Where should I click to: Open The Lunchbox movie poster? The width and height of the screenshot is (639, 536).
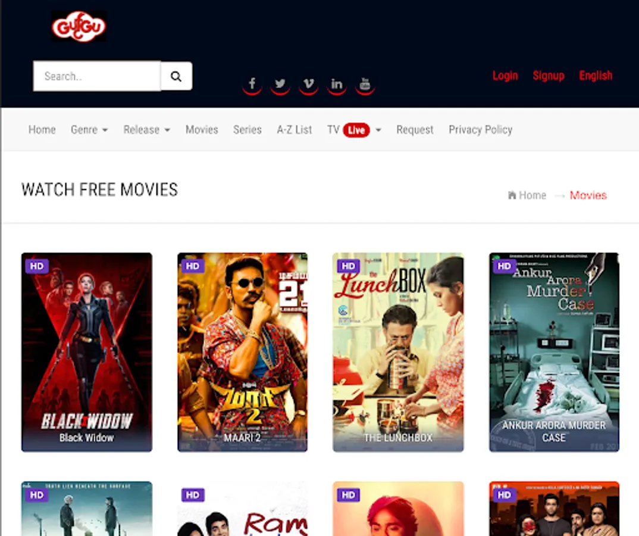(398, 352)
